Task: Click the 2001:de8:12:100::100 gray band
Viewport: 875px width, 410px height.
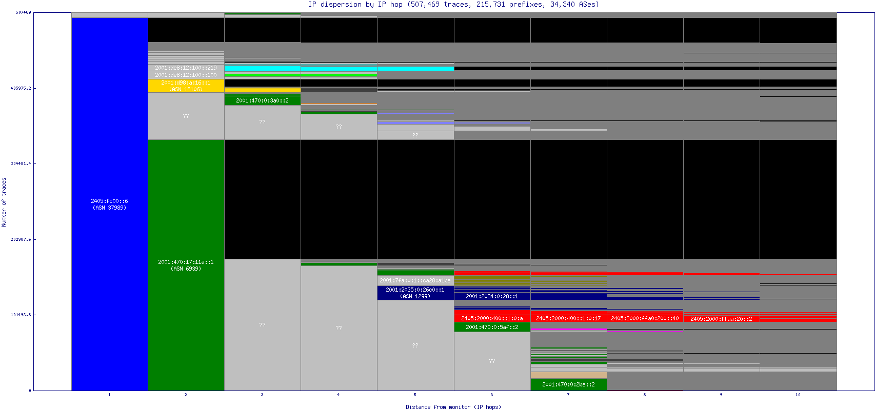Action: [x=186, y=75]
